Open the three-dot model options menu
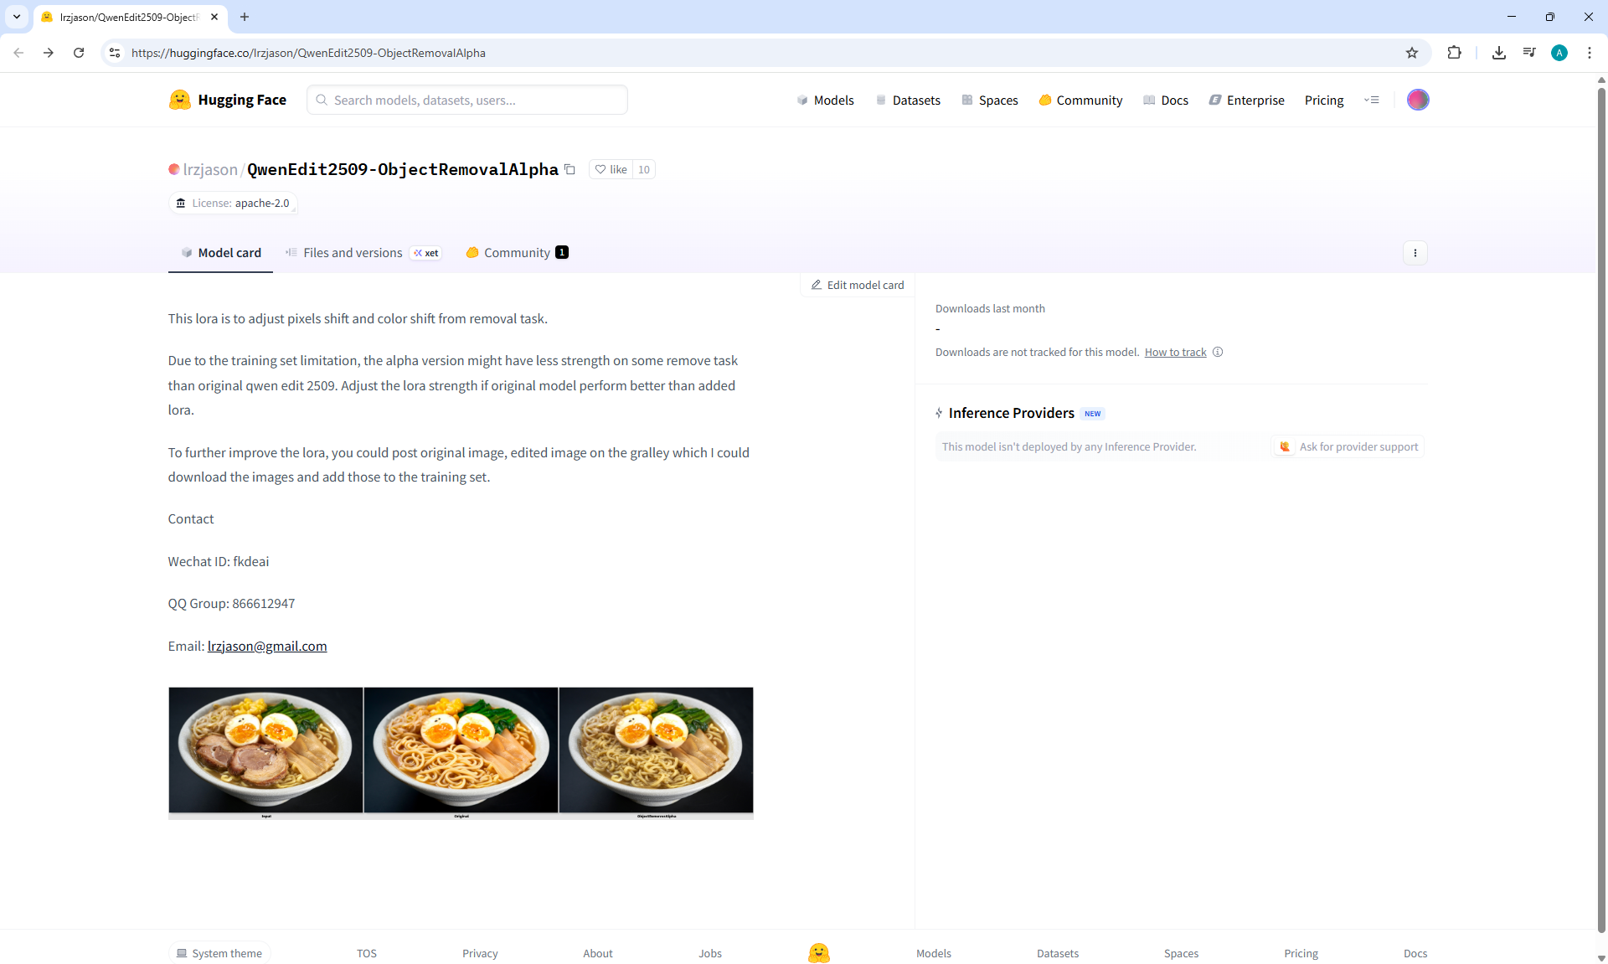1608x964 pixels. tap(1415, 253)
